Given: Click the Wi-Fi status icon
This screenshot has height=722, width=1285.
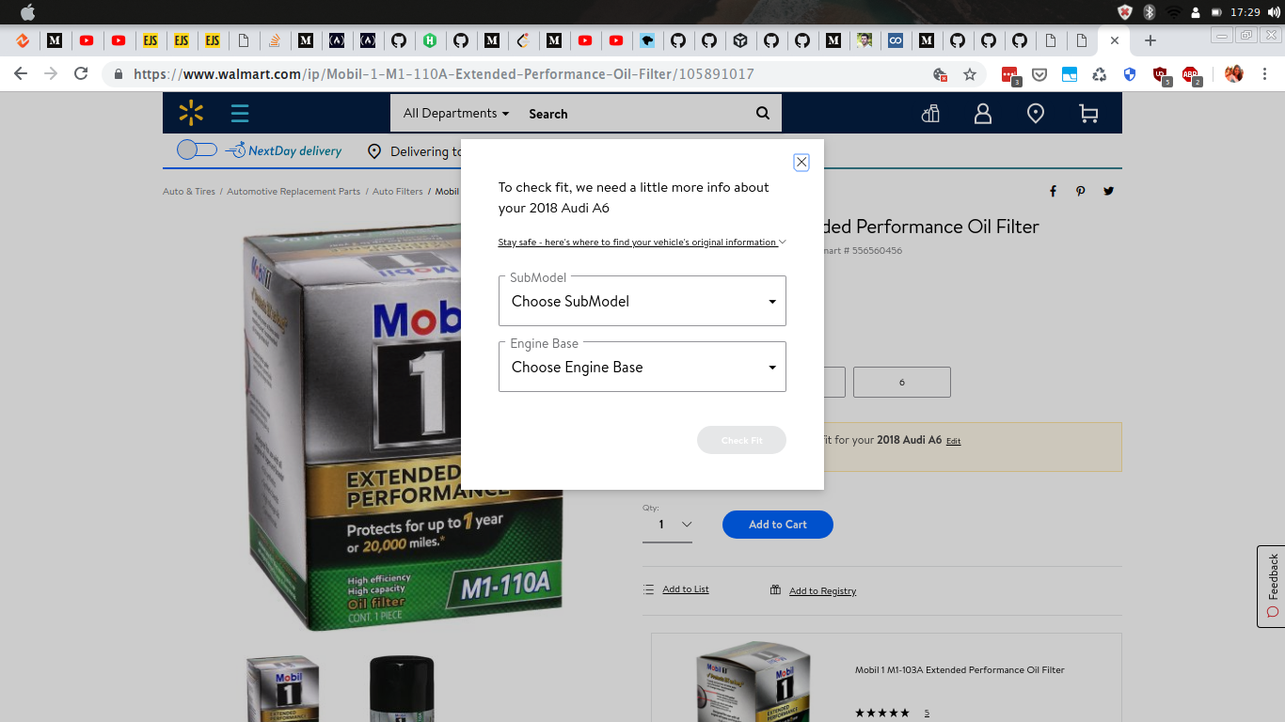Looking at the screenshot, I should pyautogui.click(x=1173, y=12).
